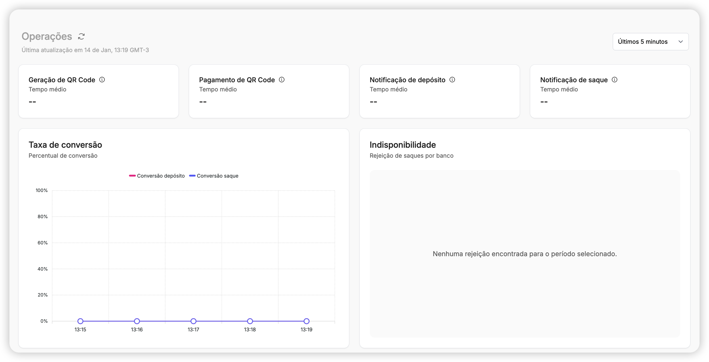The width and height of the screenshot is (709, 362).
Task: Open info tooltip for Pagamento de QR Code
Action: [282, 80]
